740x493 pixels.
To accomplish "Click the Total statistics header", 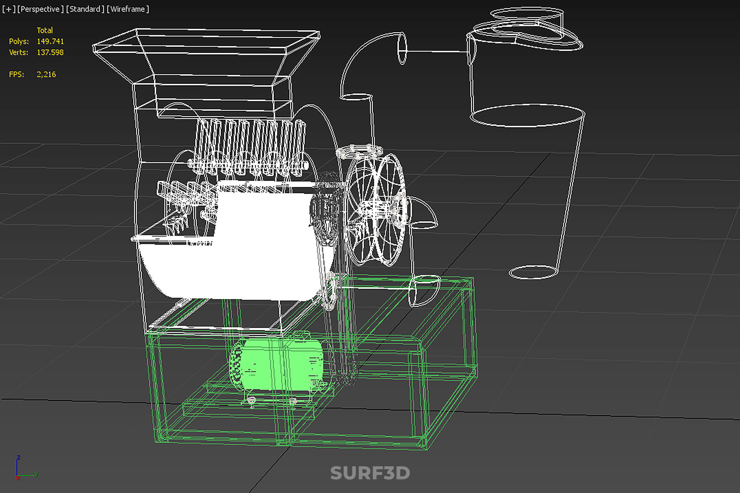I will (x=45, y=30).
